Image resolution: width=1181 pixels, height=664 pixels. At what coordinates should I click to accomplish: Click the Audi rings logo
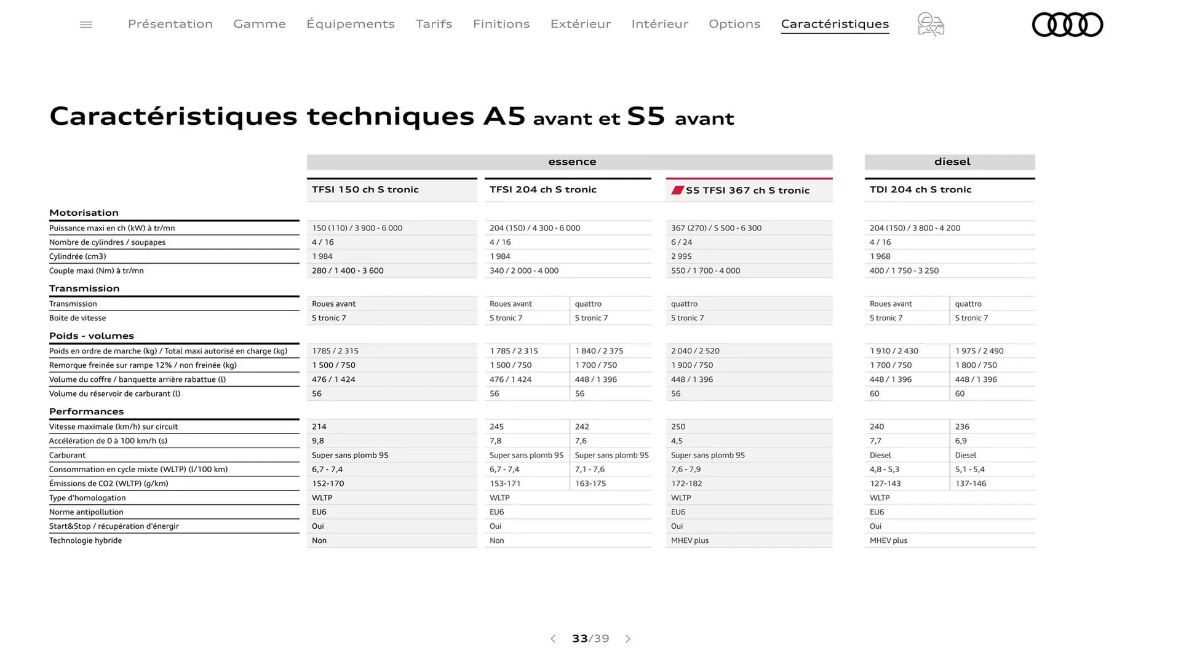tap(1067, 24)
